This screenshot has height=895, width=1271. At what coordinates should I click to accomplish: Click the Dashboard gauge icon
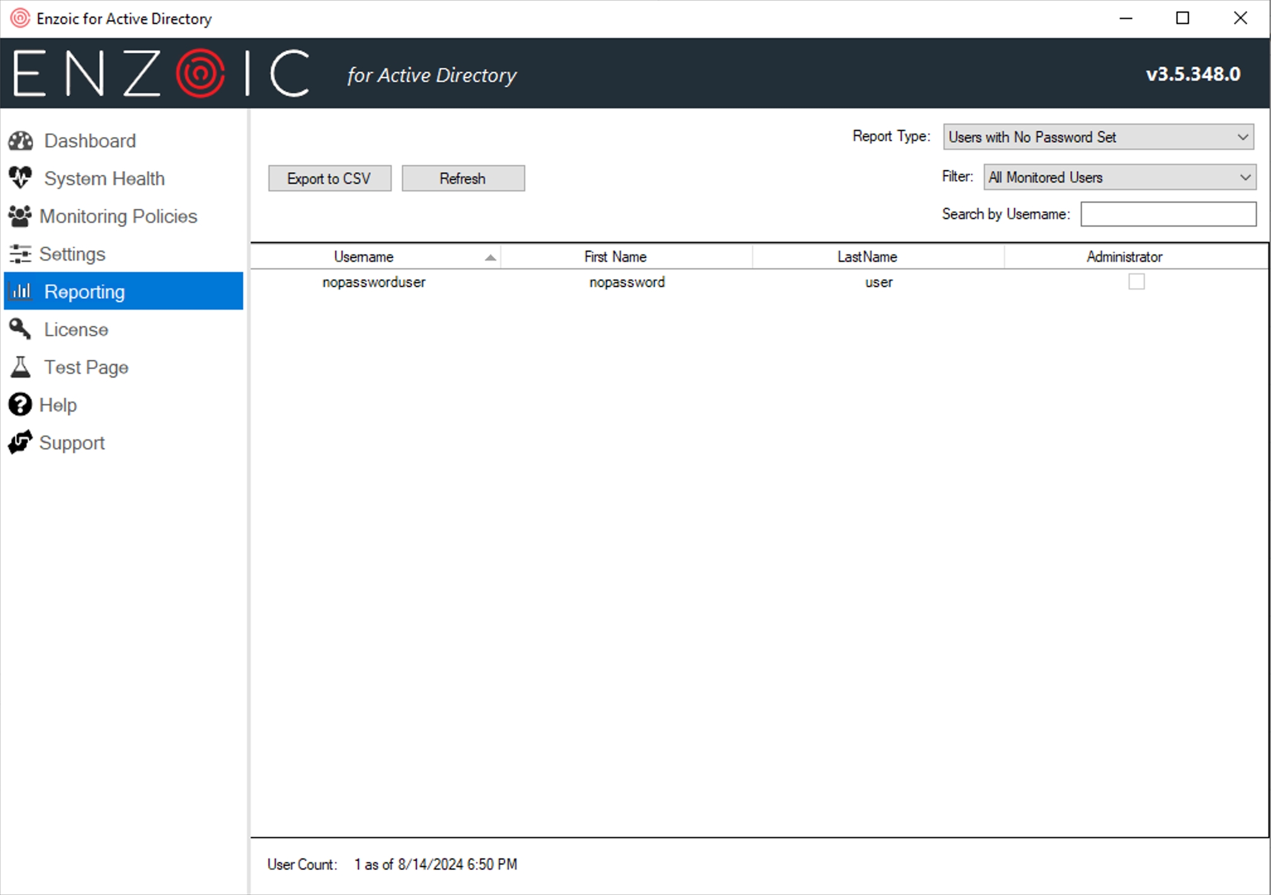[x=20, y=141]
